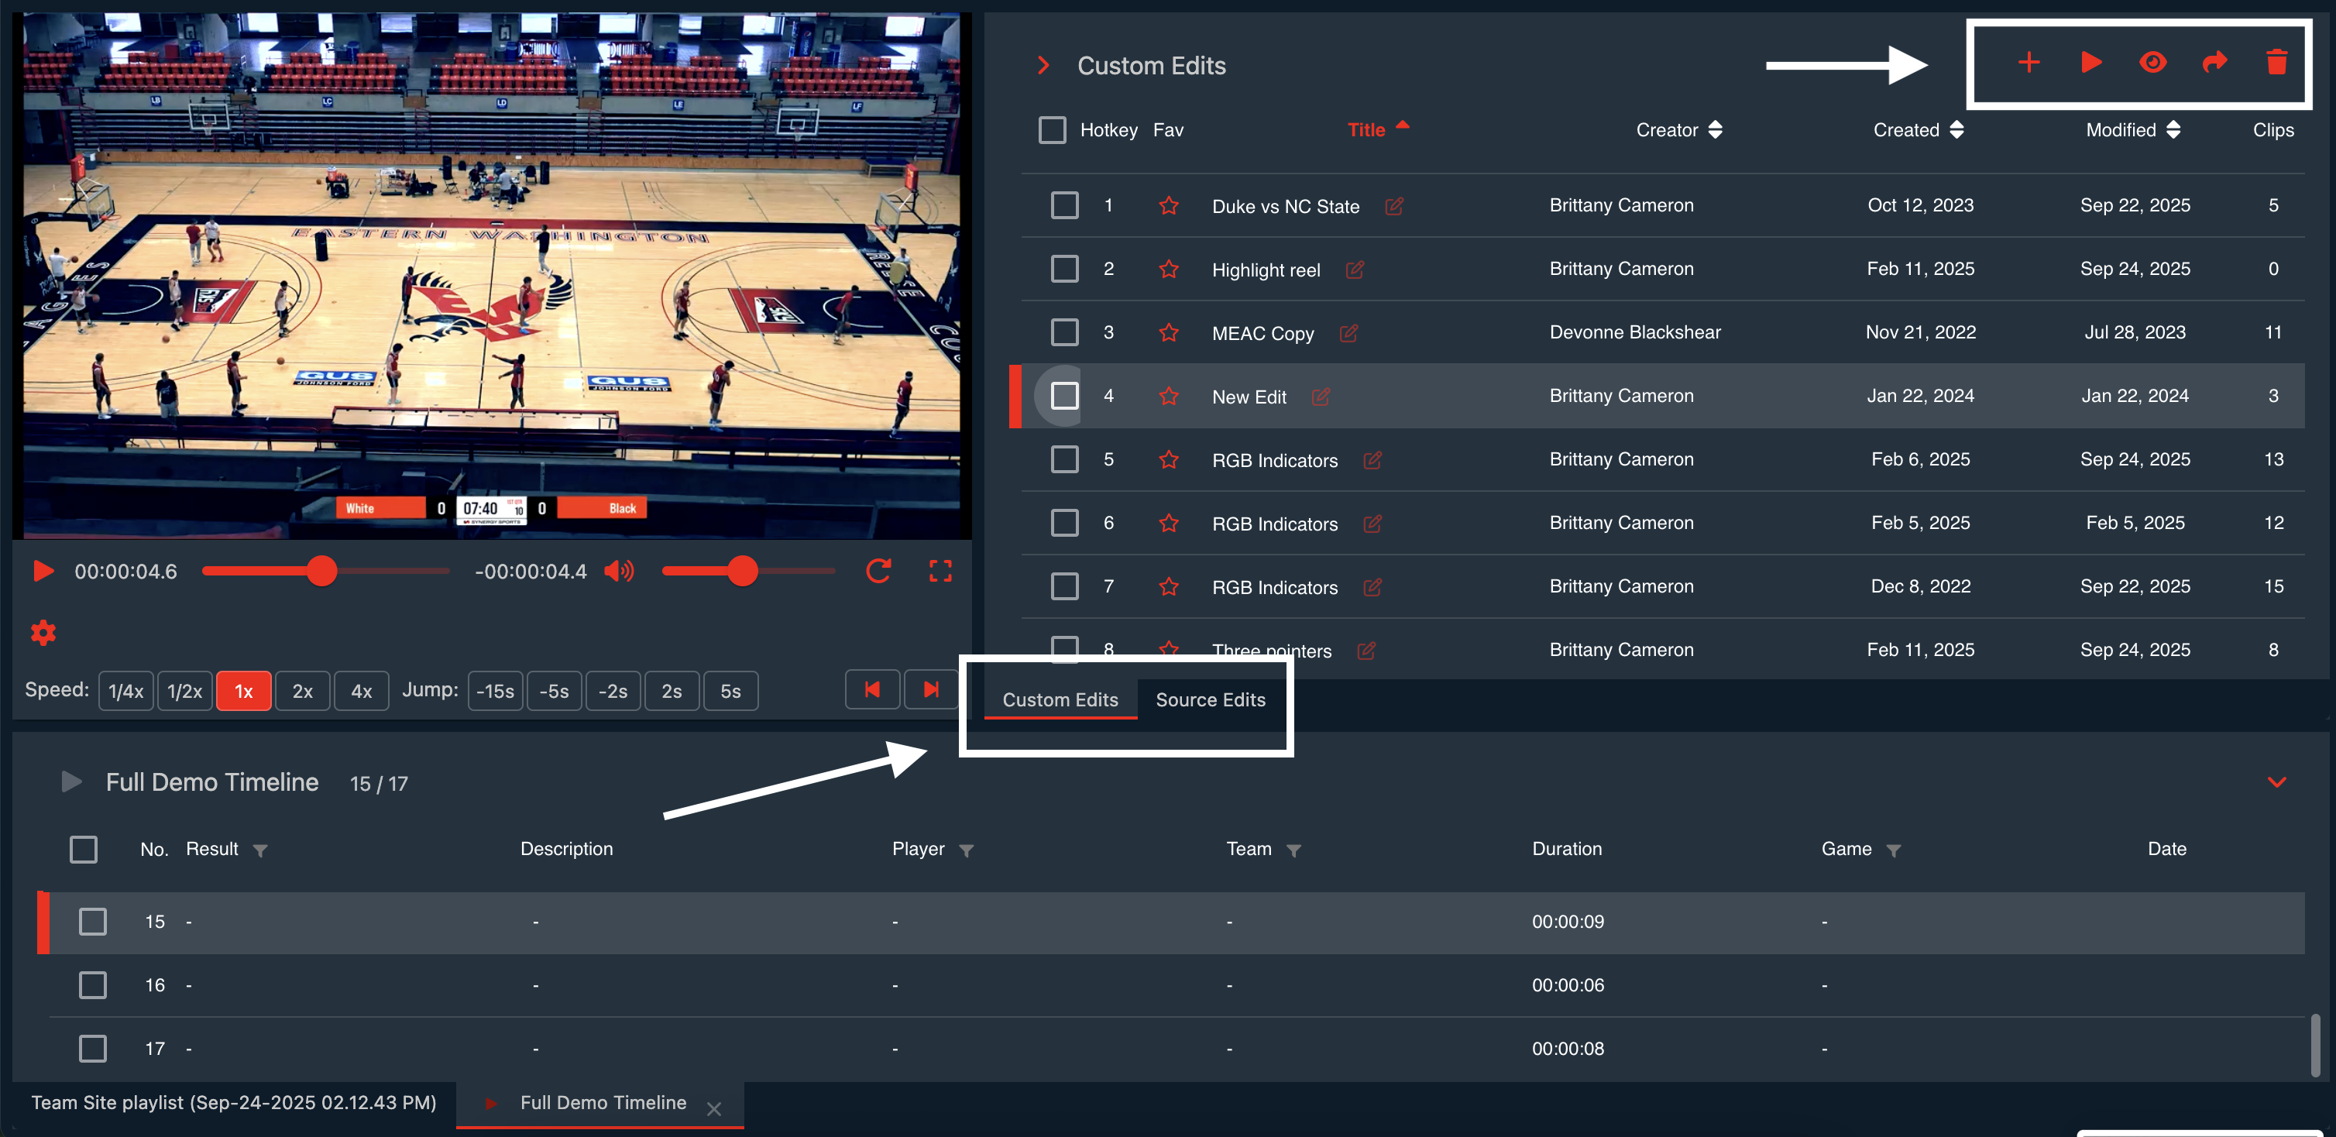
Task: Open the Player column filter
Action: [x=967, y=850]
